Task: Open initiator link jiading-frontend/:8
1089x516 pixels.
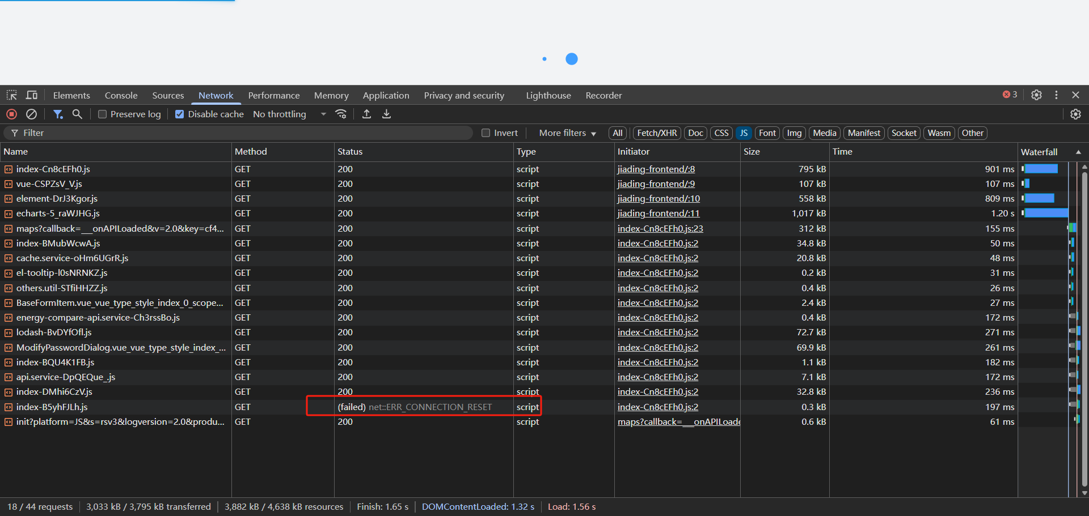Action: pos(656,169)
